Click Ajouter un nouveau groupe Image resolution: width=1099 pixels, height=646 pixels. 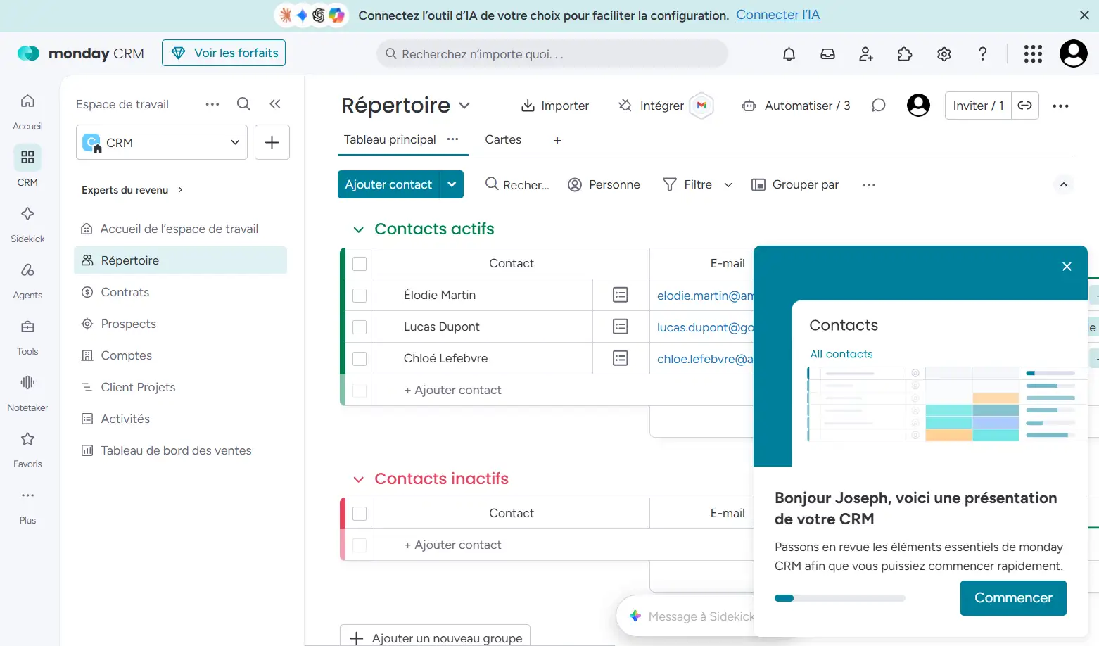coord(435,638)
